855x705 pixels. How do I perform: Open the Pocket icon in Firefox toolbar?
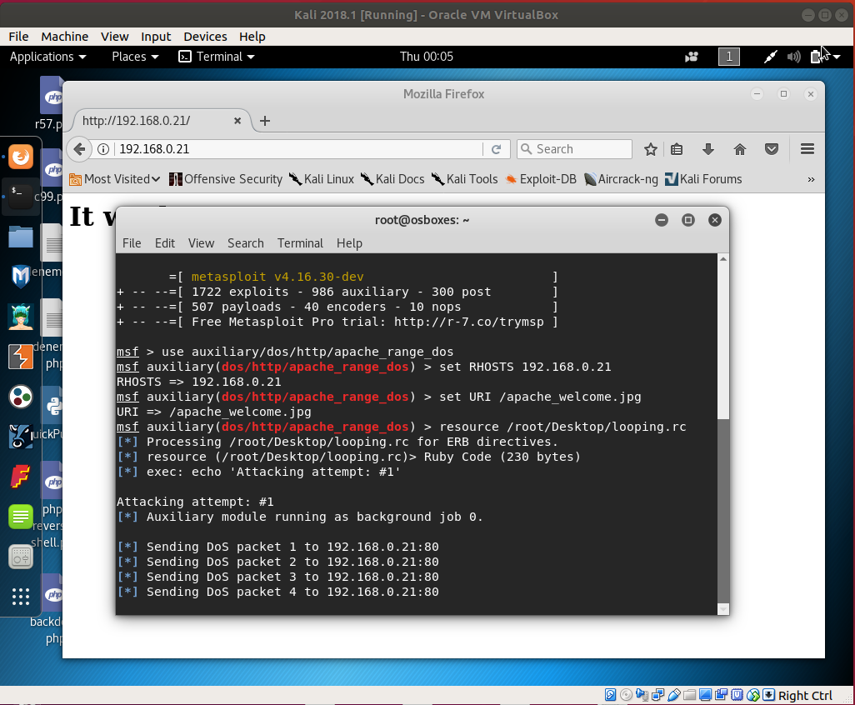pos(771,149)
